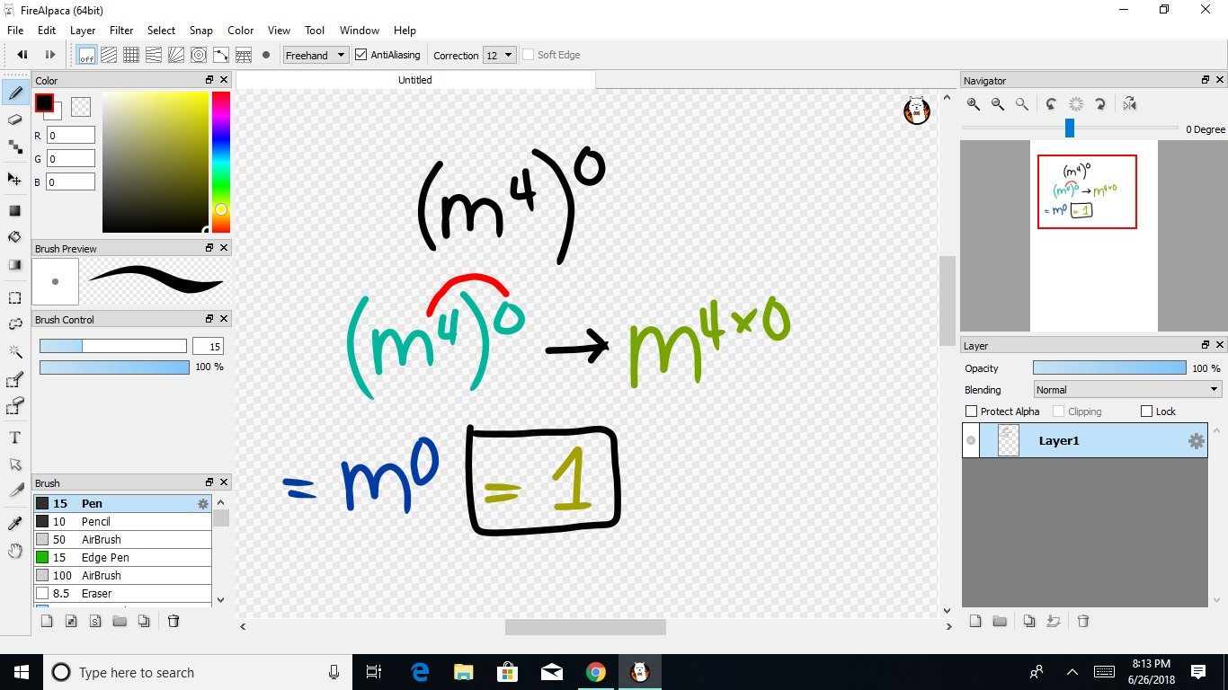Delete layer using Layer panel trash icon
This screenshot has height=690, width=1228.
tap(1083, 621)
